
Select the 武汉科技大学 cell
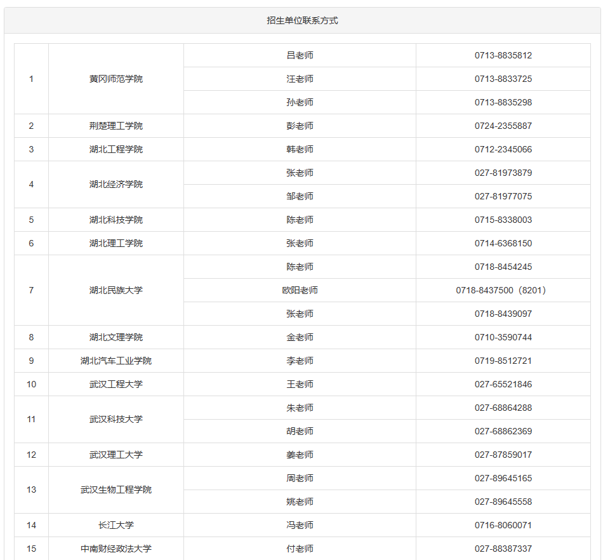[x=116, y=419]
